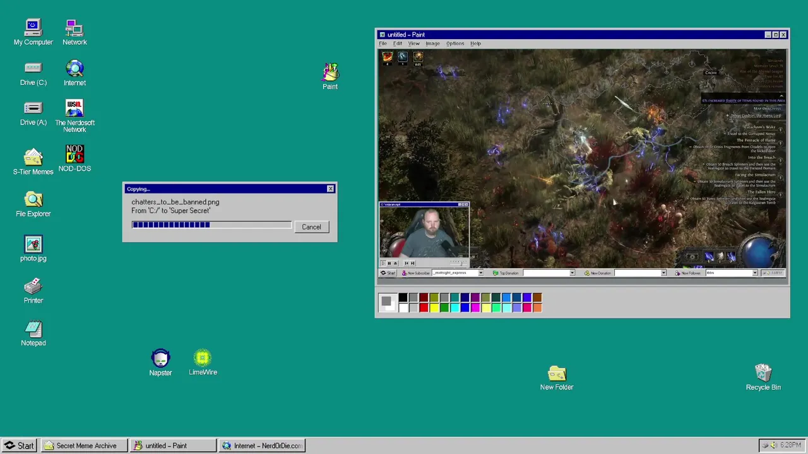Open the My Computer desktop icon
This screenshot has height=454, width=808.
[33, 33]
